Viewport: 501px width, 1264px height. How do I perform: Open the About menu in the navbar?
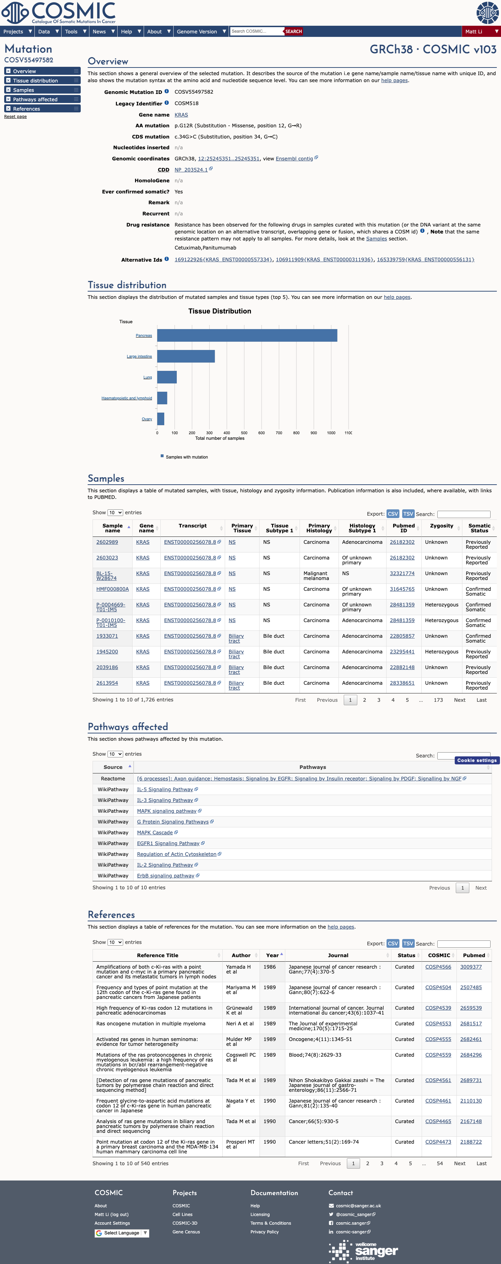(x=159, y=31)
